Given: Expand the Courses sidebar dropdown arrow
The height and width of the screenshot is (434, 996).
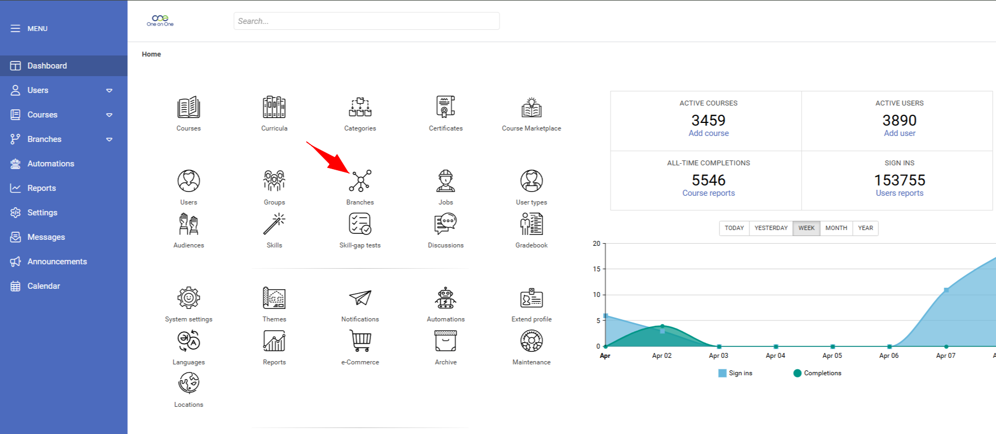Looking at the screenshot, I should click(109, 115).
